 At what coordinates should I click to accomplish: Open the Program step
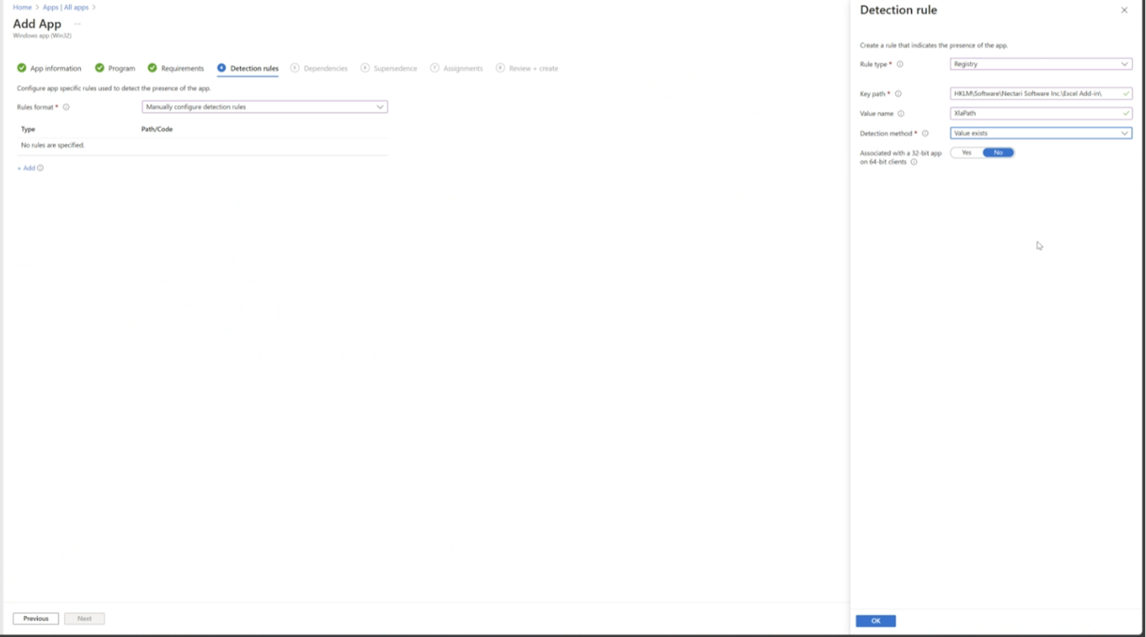pyautogui.click(x=121, y=68)
